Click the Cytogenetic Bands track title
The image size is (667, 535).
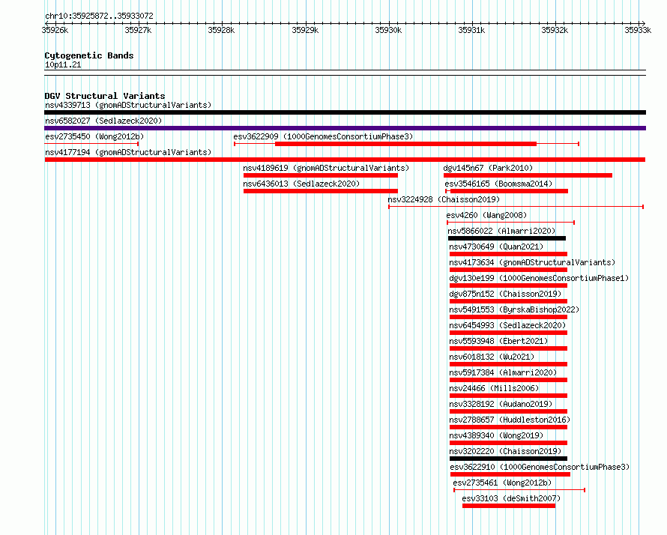89,55
